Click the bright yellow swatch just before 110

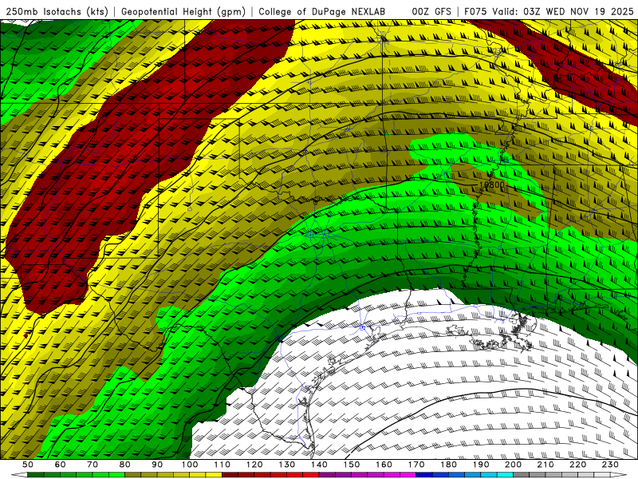click(214, 475)
